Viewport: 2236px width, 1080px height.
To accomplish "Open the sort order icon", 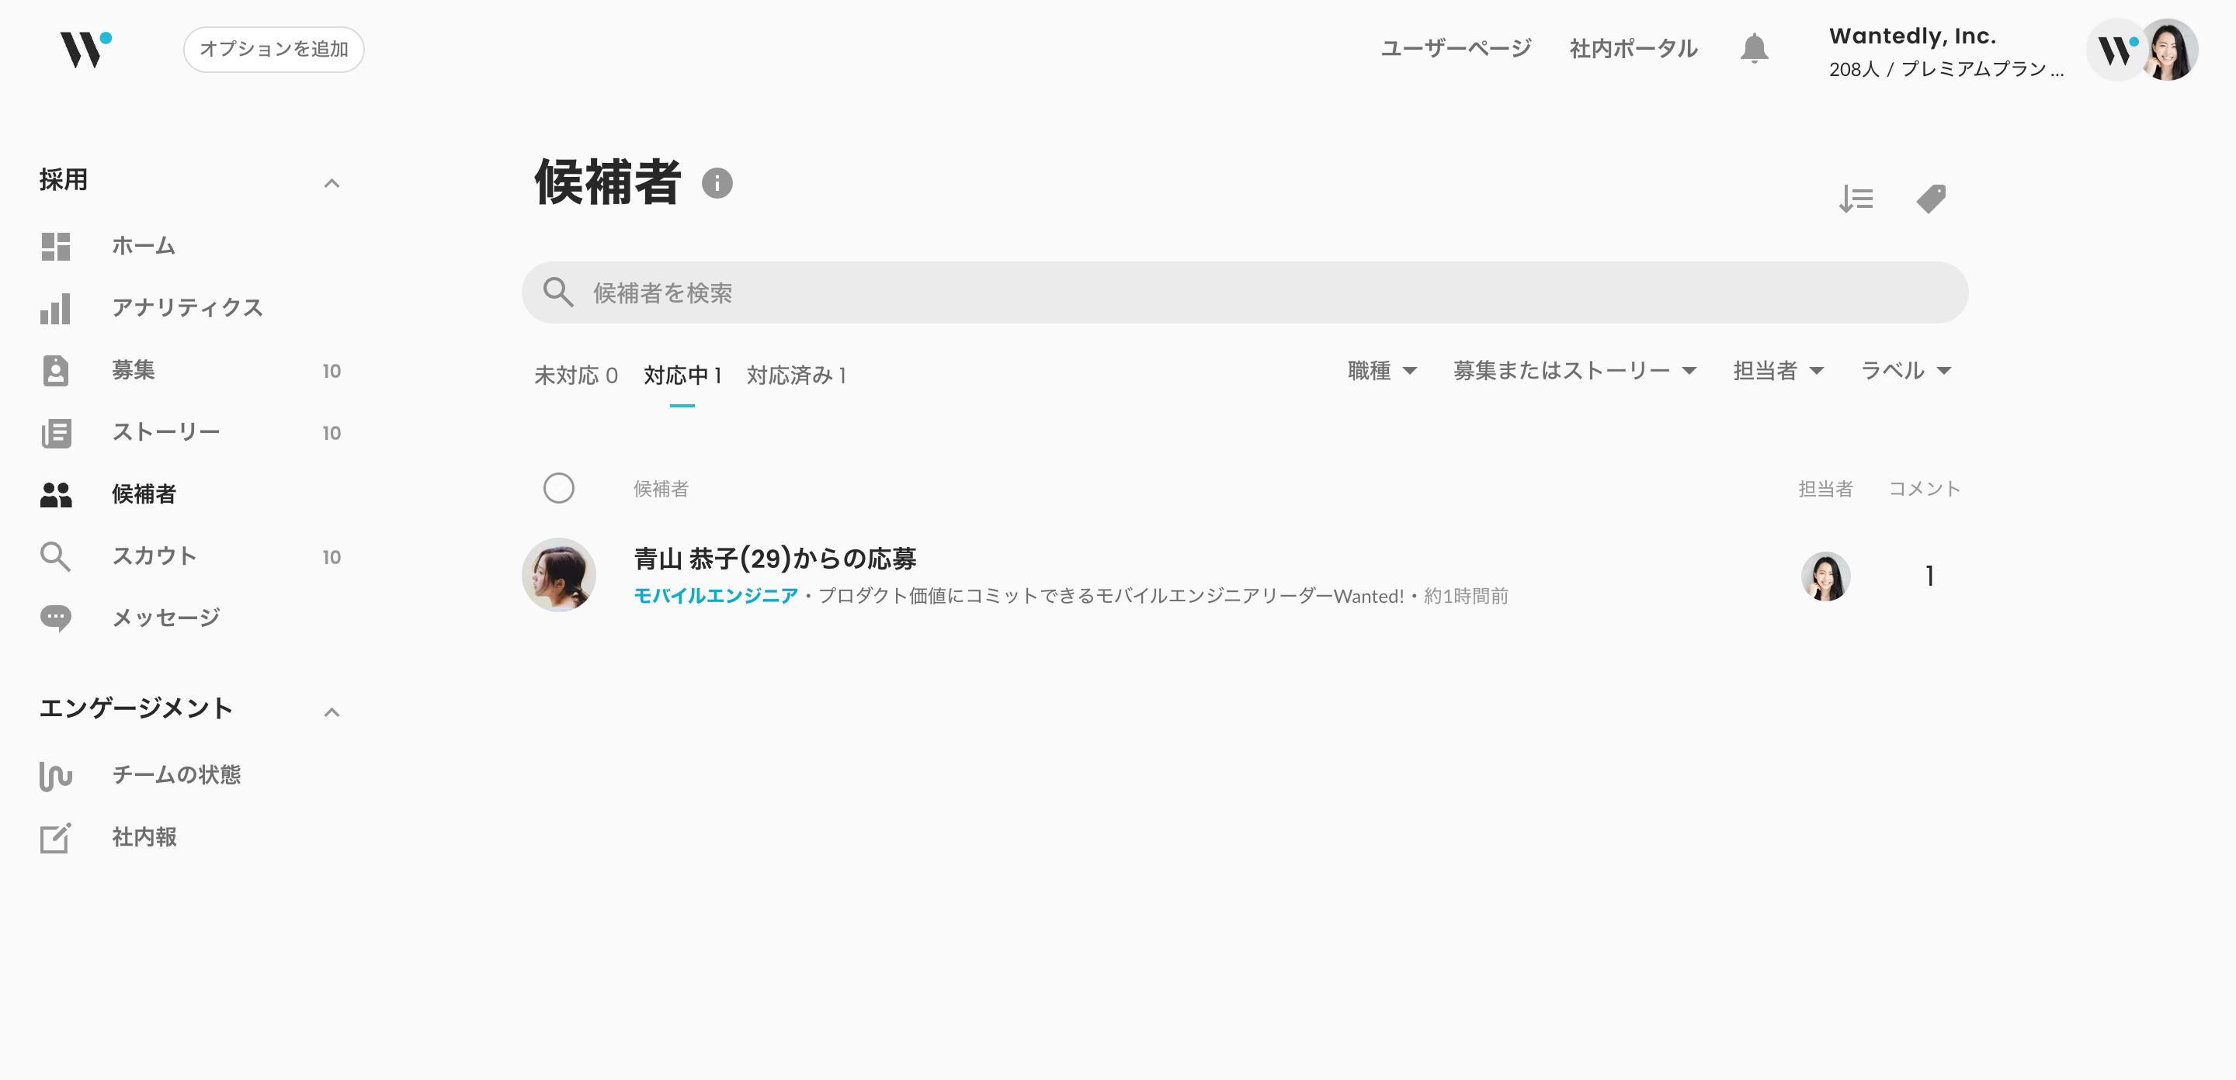I will click(1856, 199).
